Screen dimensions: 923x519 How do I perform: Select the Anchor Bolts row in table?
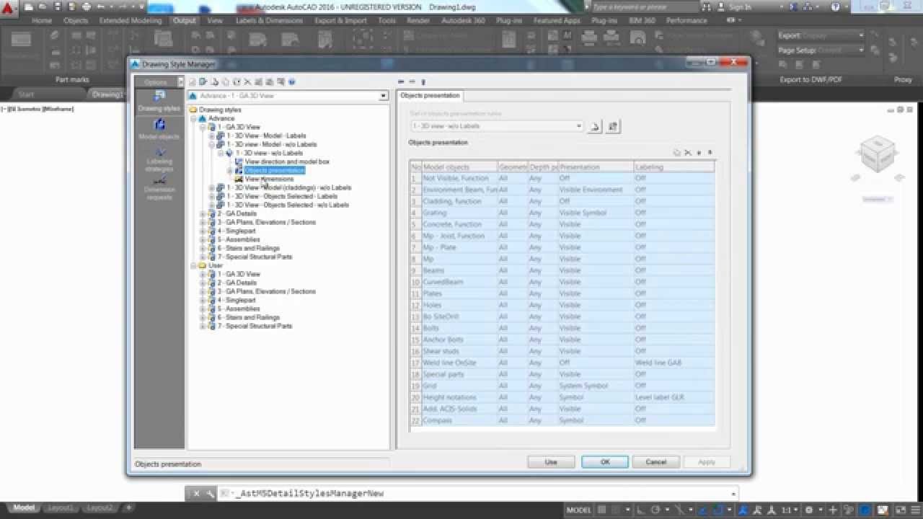562,340
